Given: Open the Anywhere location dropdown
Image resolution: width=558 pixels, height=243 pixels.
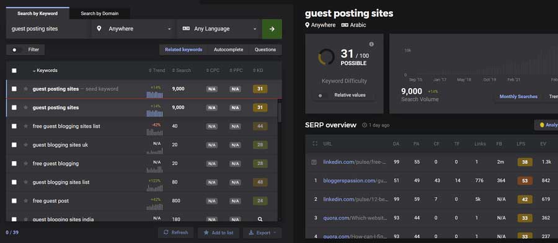Looking at the screenshot, I should click(x=134, y=29).
